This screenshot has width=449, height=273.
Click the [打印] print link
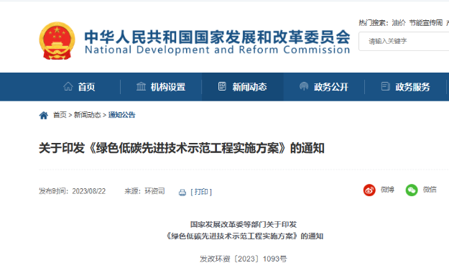point(201,192)
